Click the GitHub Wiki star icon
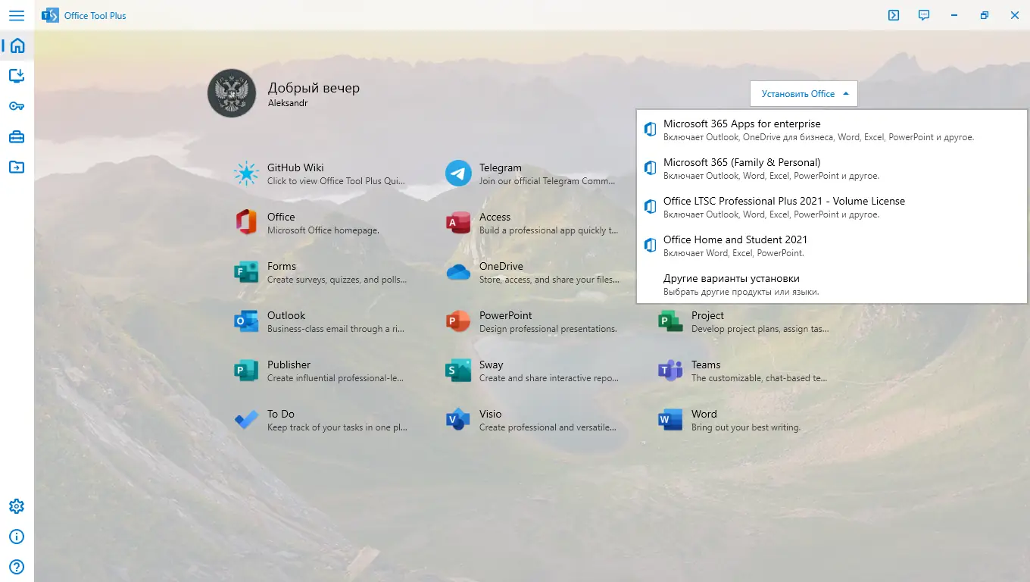This screenshot has width=1030, height=582. click(x=246, y=174)
